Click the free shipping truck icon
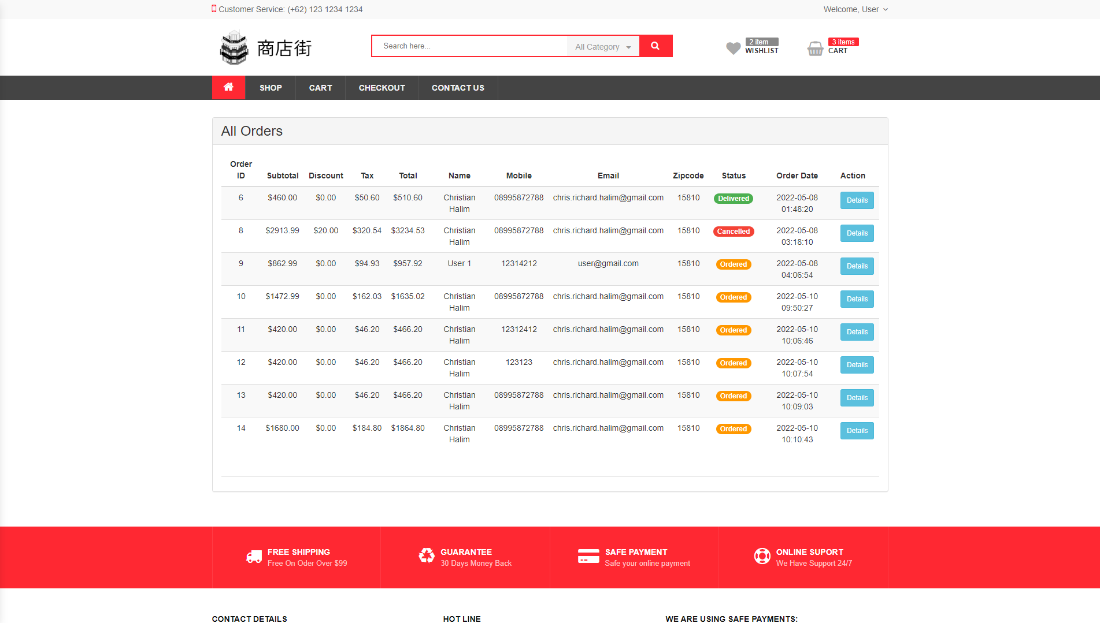1100x623 pixels. pos(254,557)
